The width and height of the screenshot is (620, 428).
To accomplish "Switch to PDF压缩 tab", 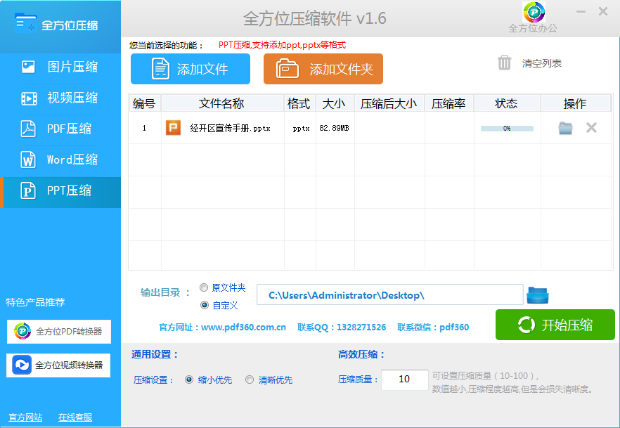I will [x=60, y=129].
